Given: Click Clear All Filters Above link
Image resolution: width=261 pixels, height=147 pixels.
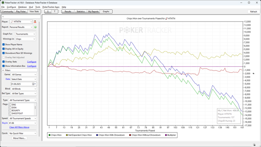Looking at the screenshot, I should pos(19,127).
